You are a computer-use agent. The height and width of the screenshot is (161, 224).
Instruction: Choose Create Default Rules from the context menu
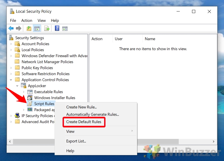(x=84, y=122)
